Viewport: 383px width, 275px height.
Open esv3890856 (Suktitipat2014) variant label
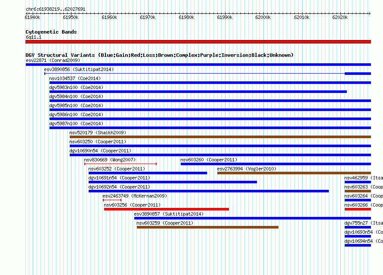coord(79,69)
